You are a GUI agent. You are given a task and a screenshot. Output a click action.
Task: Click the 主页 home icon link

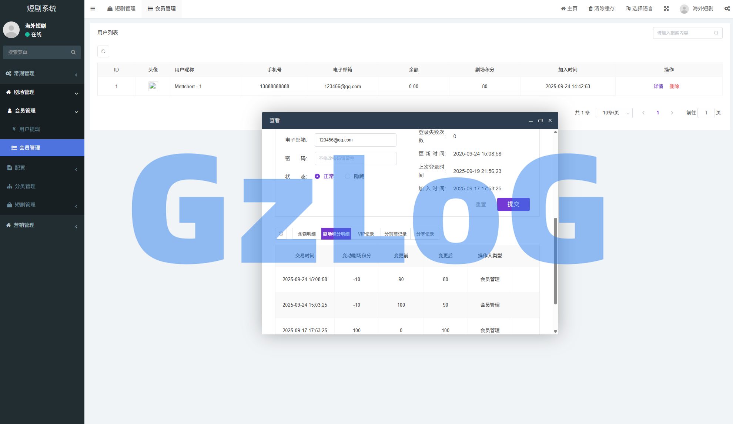569,9
